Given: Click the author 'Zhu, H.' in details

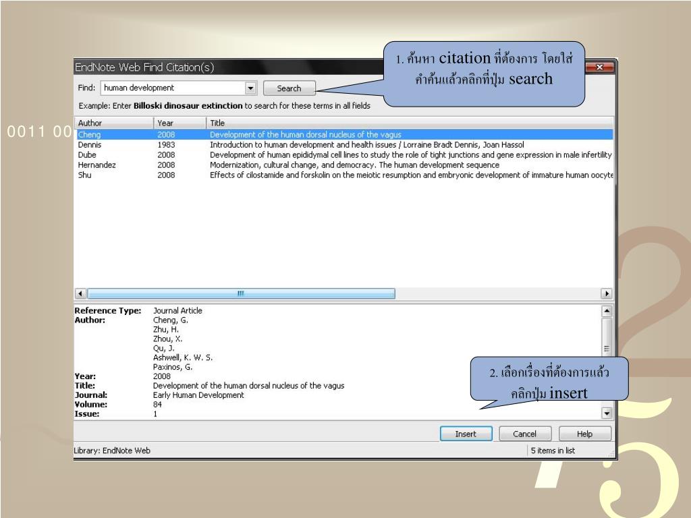Looking at the screenshot, I should pyautogui.click(x=166, y=329).
